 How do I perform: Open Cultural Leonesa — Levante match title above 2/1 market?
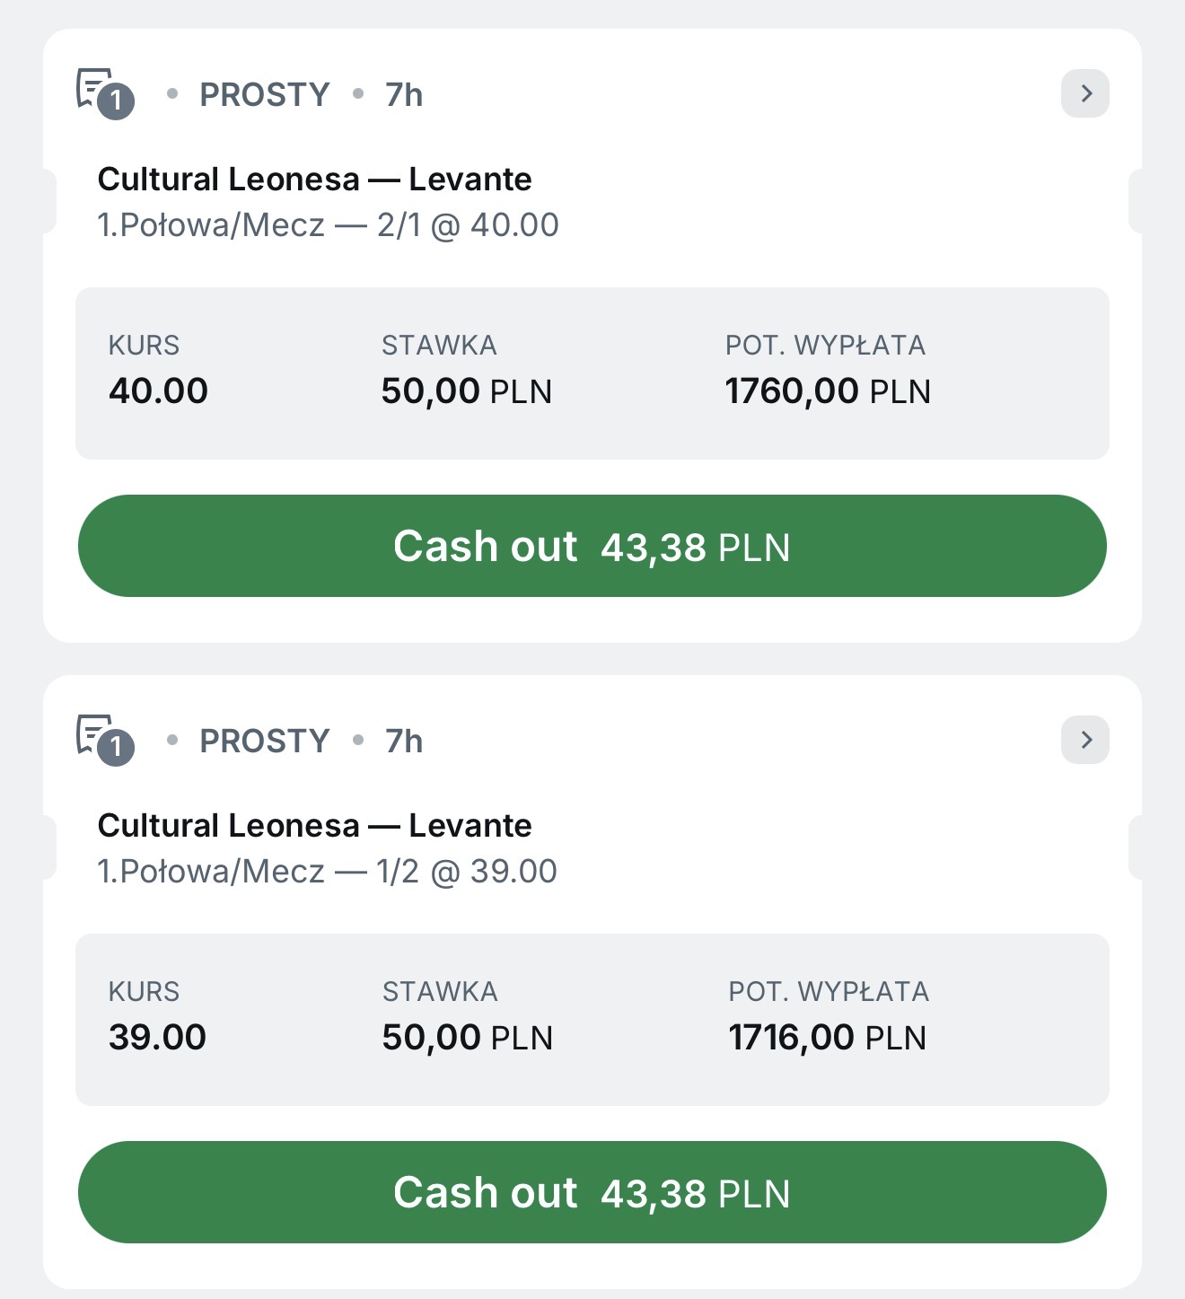[314, 180]
